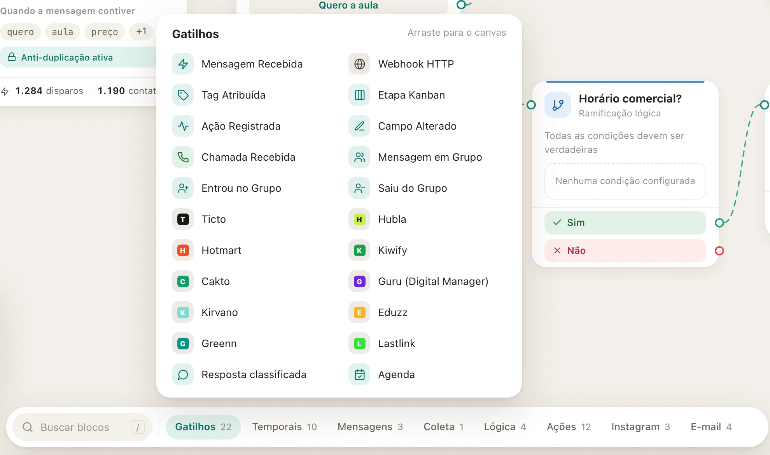This screenshot has width=770, height=455.
Task: Click the red Não connector handle
Action: 719,251
